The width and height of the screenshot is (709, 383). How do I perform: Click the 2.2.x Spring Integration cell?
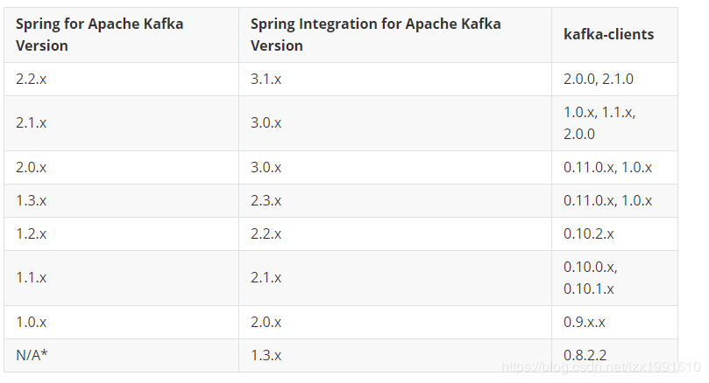pyautogui.click(x=266, y=233)
